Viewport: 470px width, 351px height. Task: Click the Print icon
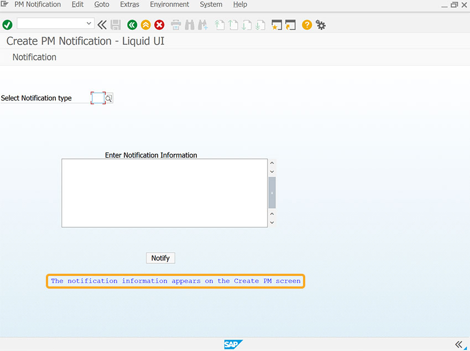tap(176, 25)
